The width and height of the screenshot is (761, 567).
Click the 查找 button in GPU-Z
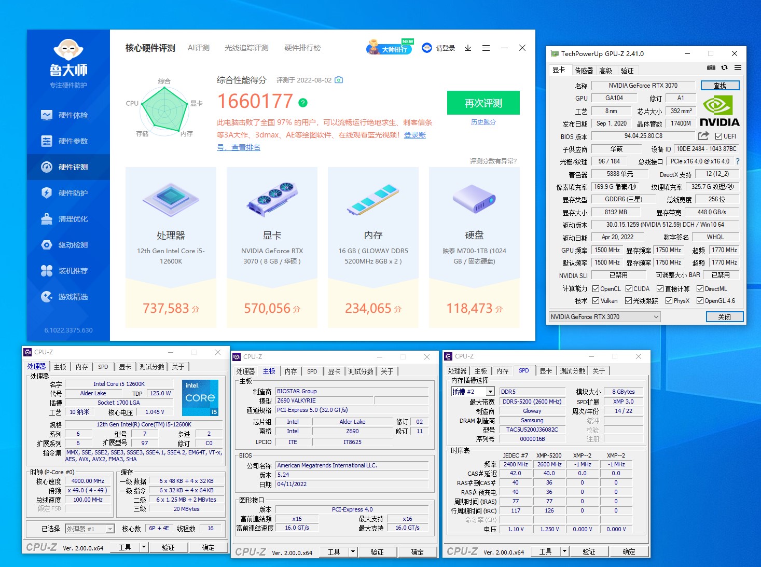coord(720,86)
